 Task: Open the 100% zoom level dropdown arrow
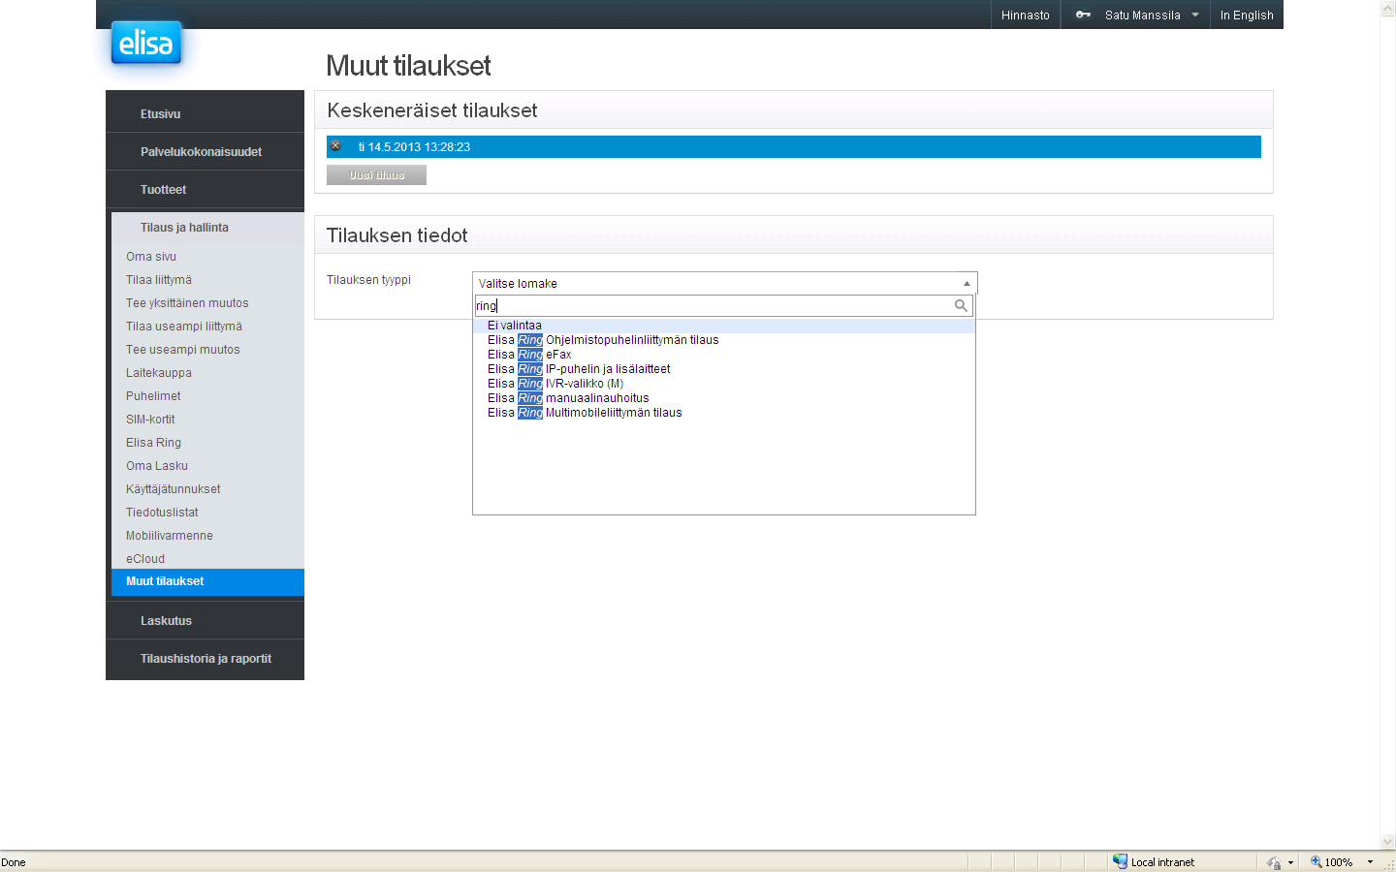[1370, 862]
